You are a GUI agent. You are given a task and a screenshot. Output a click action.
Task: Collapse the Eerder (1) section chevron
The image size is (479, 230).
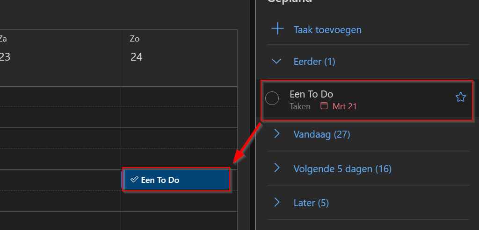[x=276, y=62]
